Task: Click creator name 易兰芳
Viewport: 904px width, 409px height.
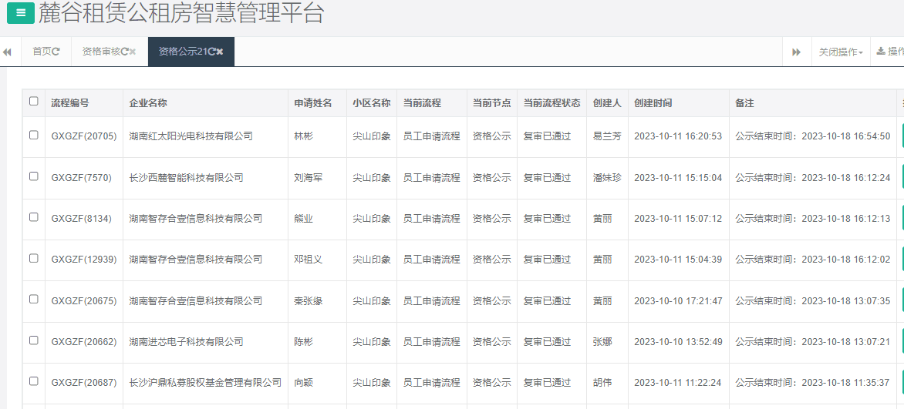Action: [607, 136]
